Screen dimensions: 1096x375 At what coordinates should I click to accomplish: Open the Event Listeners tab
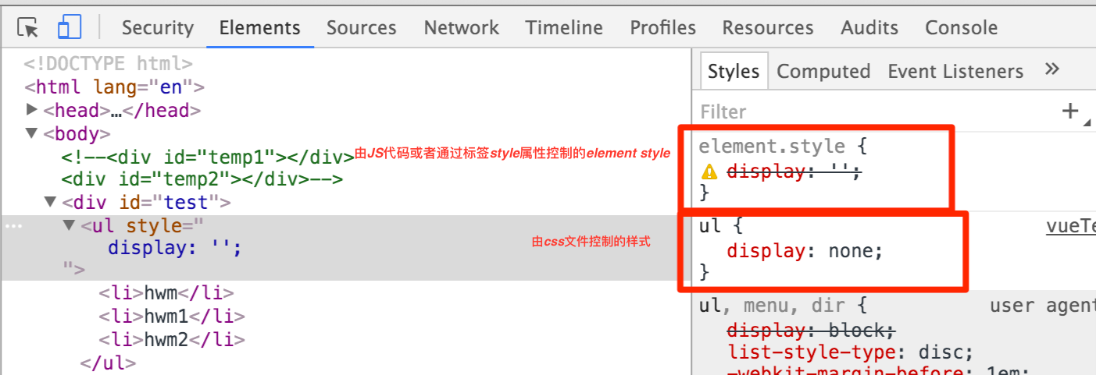click(x=955, y=72)
